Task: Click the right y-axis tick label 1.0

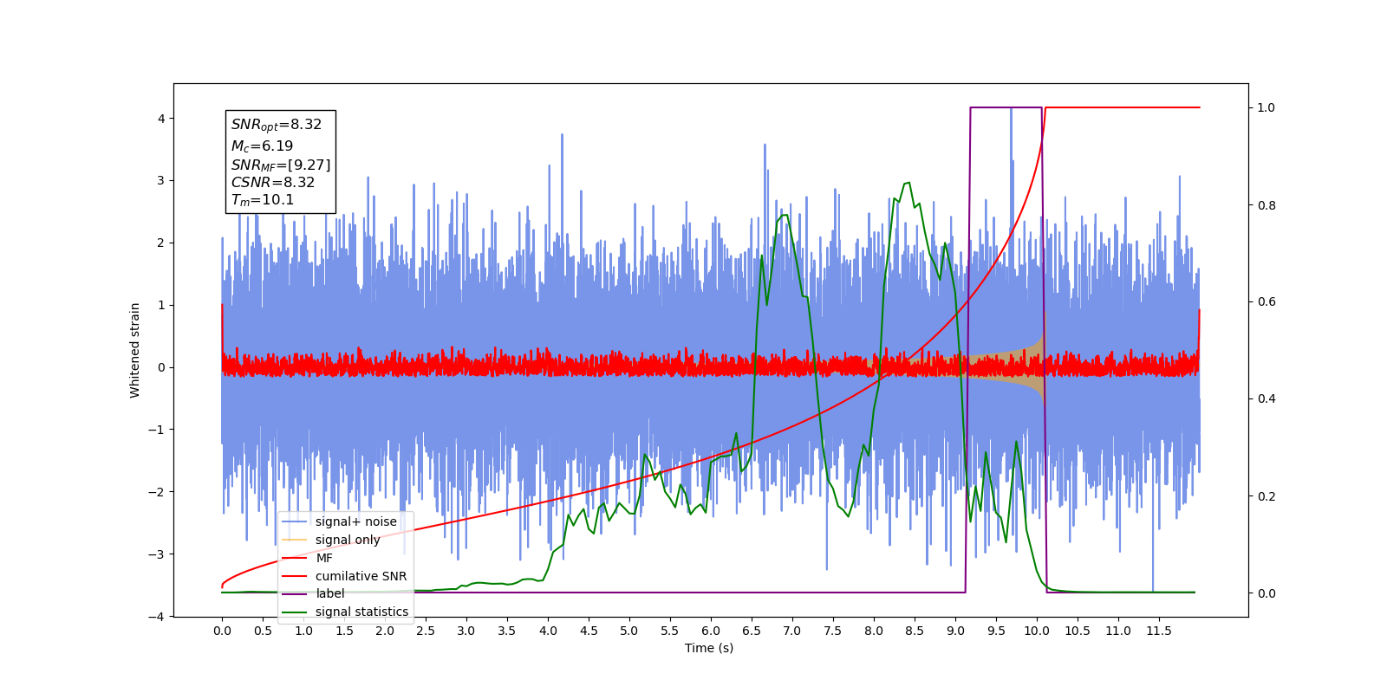Action: [x=1267, y=108]
